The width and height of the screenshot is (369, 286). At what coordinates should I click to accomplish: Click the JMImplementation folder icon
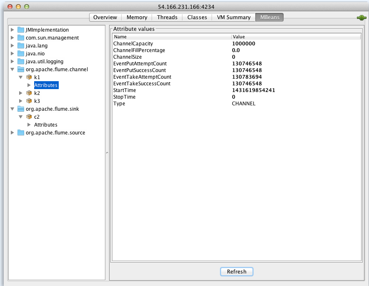coord(21,30)
